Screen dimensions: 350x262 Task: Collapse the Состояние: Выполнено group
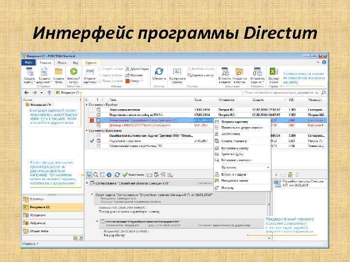pos(87,131)
